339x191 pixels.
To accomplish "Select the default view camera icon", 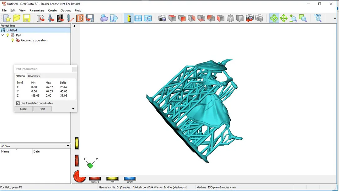I will click(x=162, y=18).
